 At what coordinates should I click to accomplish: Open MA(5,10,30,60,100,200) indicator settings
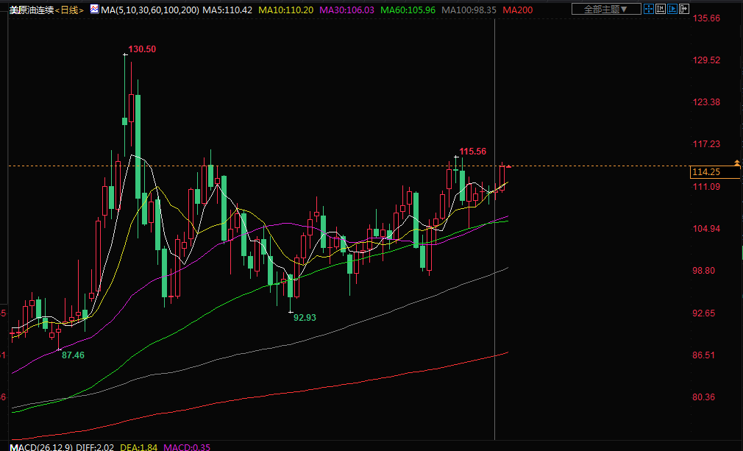pos(149,10)
